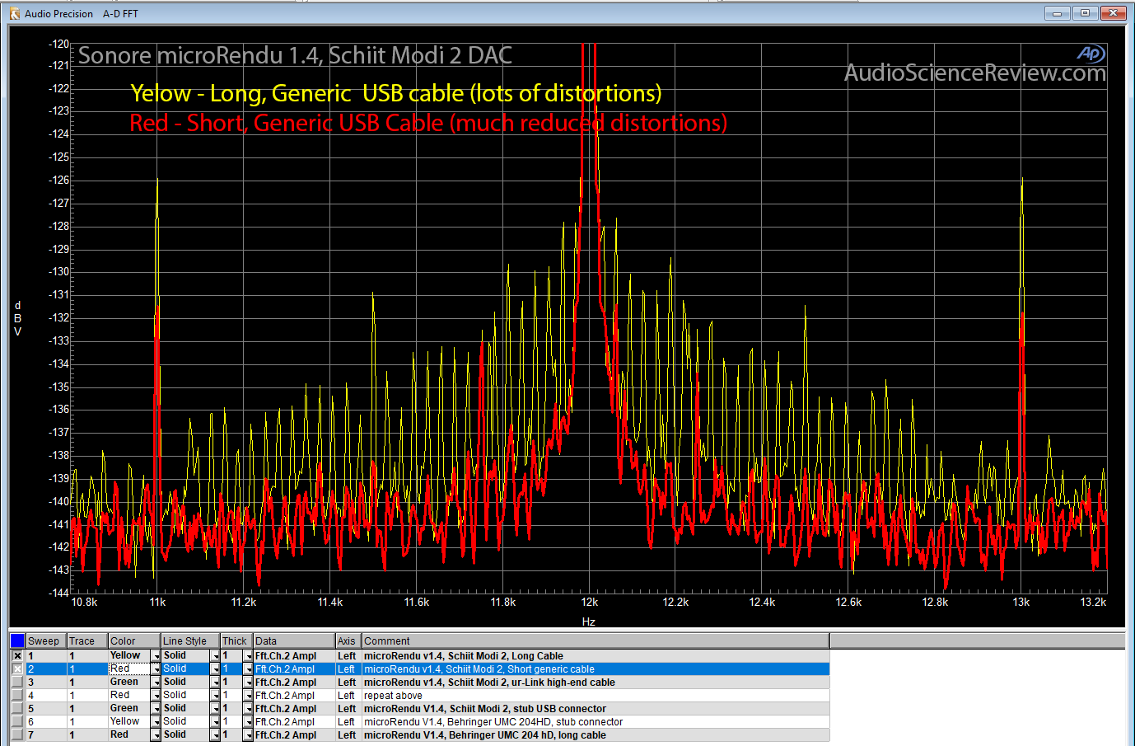Click the Sweep column header
The height and width of the screenshot is (746, 1135).
click(x=46, y=640)
